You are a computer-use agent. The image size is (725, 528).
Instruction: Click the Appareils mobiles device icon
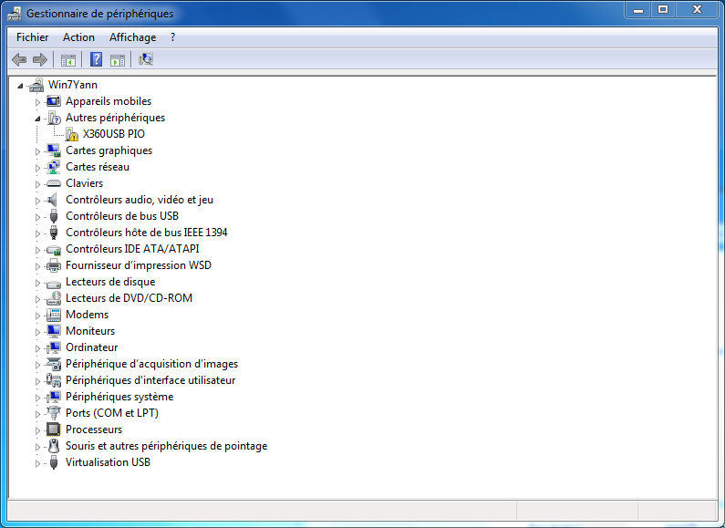pos(54,101)
